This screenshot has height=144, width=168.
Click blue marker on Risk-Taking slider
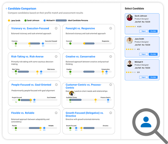(x=41, y=71)
